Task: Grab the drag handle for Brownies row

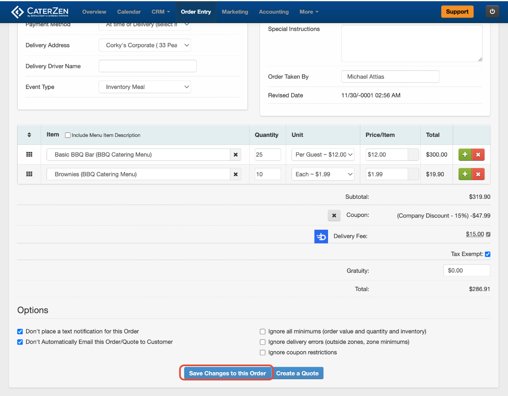Action: tap(29, 174)
